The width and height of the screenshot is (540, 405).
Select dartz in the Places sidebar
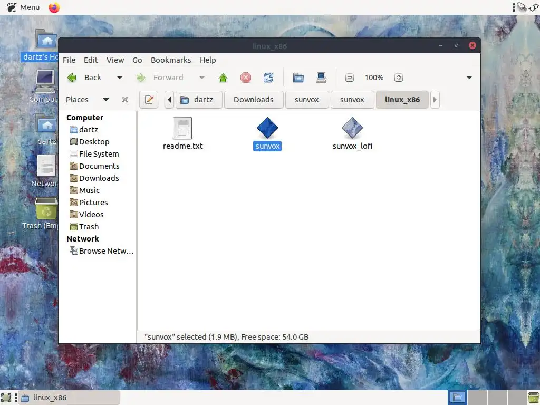[84, 130]
